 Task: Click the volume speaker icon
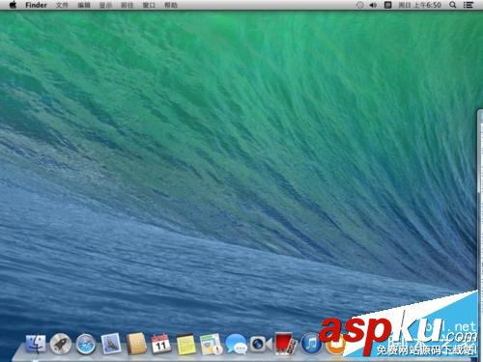373,5
